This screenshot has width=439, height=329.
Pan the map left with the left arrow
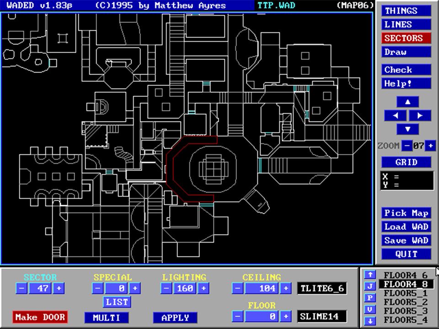coord(395,116)
